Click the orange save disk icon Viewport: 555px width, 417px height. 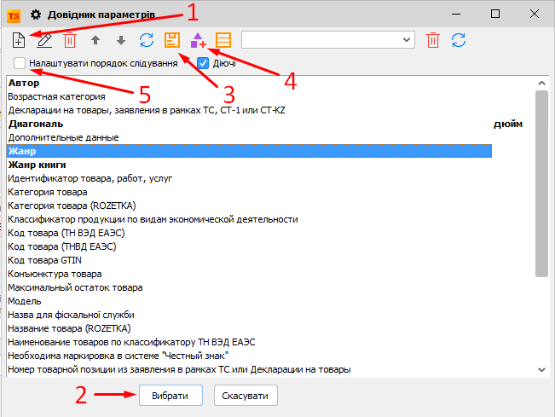click(x=172, y=40)
